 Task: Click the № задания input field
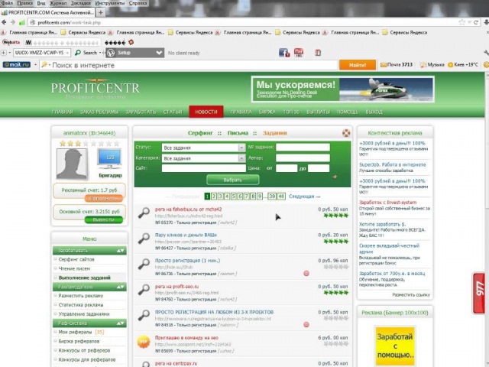tap(303, 147)
